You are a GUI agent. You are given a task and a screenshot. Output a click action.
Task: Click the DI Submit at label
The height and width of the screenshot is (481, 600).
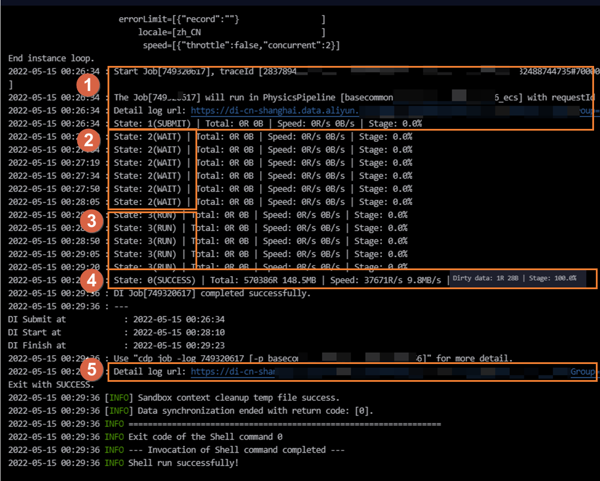[37, 319]
